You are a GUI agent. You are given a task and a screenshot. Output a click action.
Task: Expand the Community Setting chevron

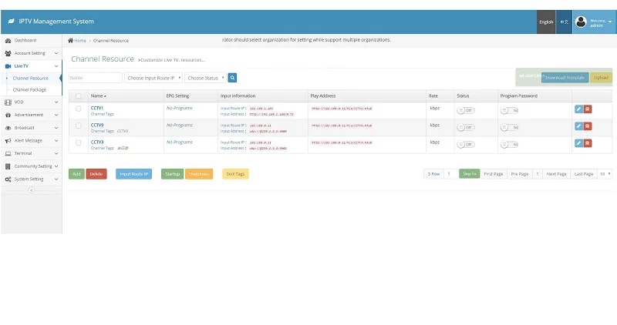pyautogui.click(x=56, y=166)
